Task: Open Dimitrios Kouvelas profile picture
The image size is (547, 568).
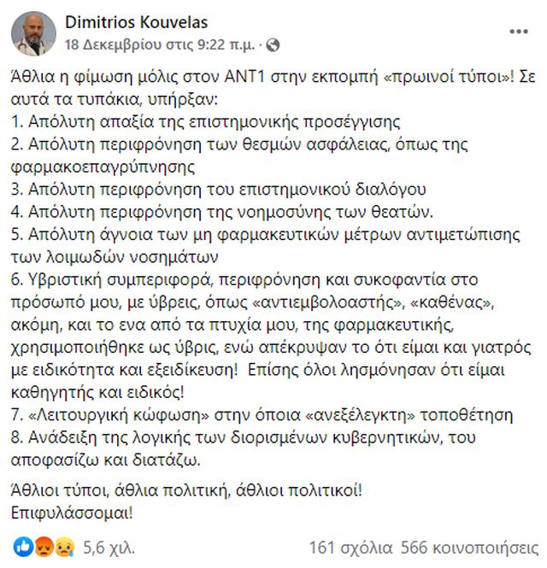Action: (x=33, y=32)
